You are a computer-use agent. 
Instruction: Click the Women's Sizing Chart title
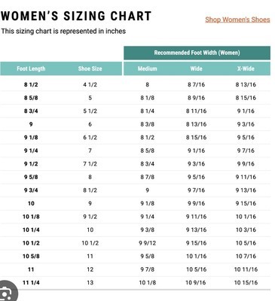pyautogui.click(x=76, y=16)
